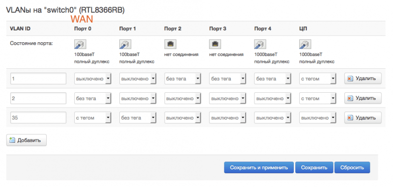Focus the VLAN ID field containing 2
Screen dimensions: 393x187
(x=38, y=98)
